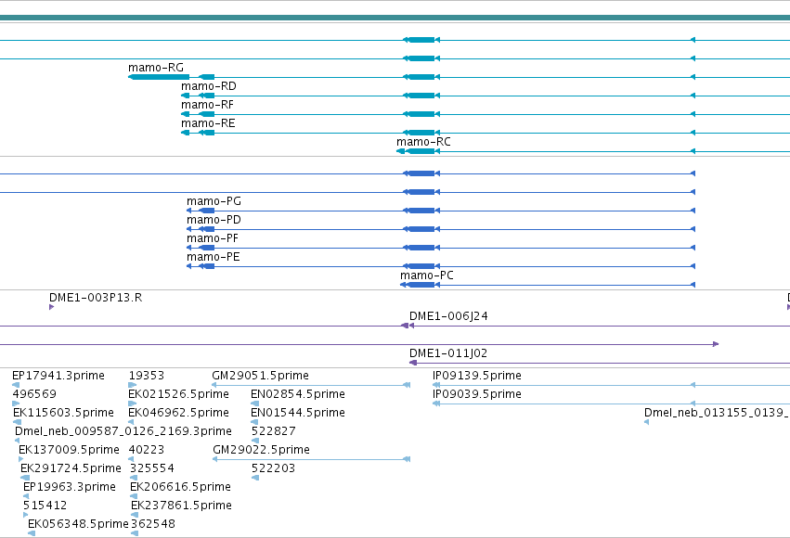Select the EK137009.5prime label
The height and width of the screenshot is (538, 790).
click(x=69, y=450)
